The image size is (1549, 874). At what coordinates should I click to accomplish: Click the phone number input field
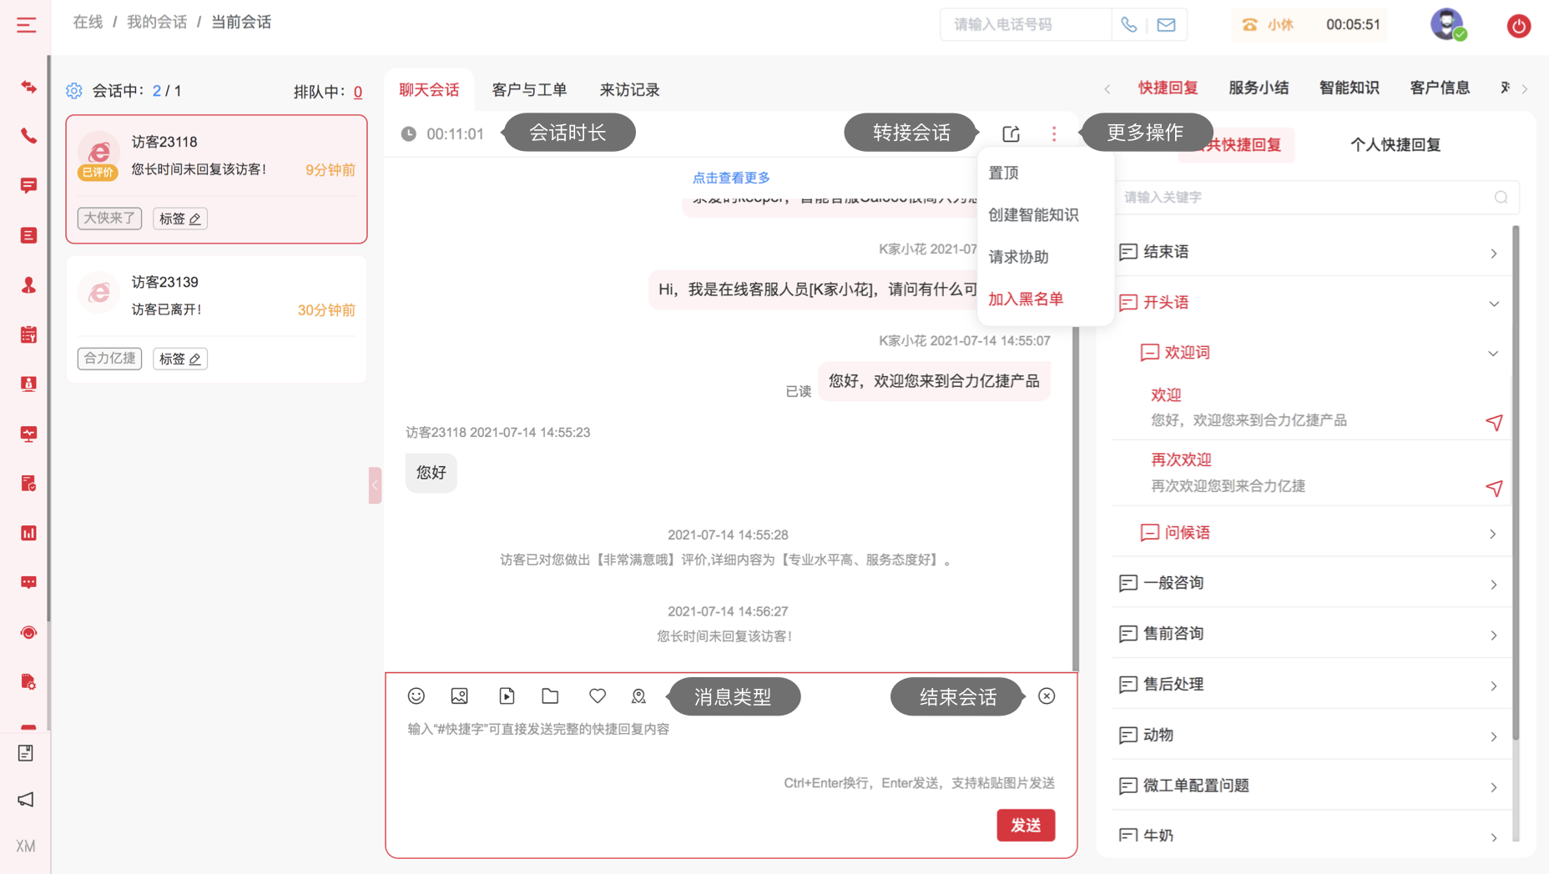(1025, 25)
